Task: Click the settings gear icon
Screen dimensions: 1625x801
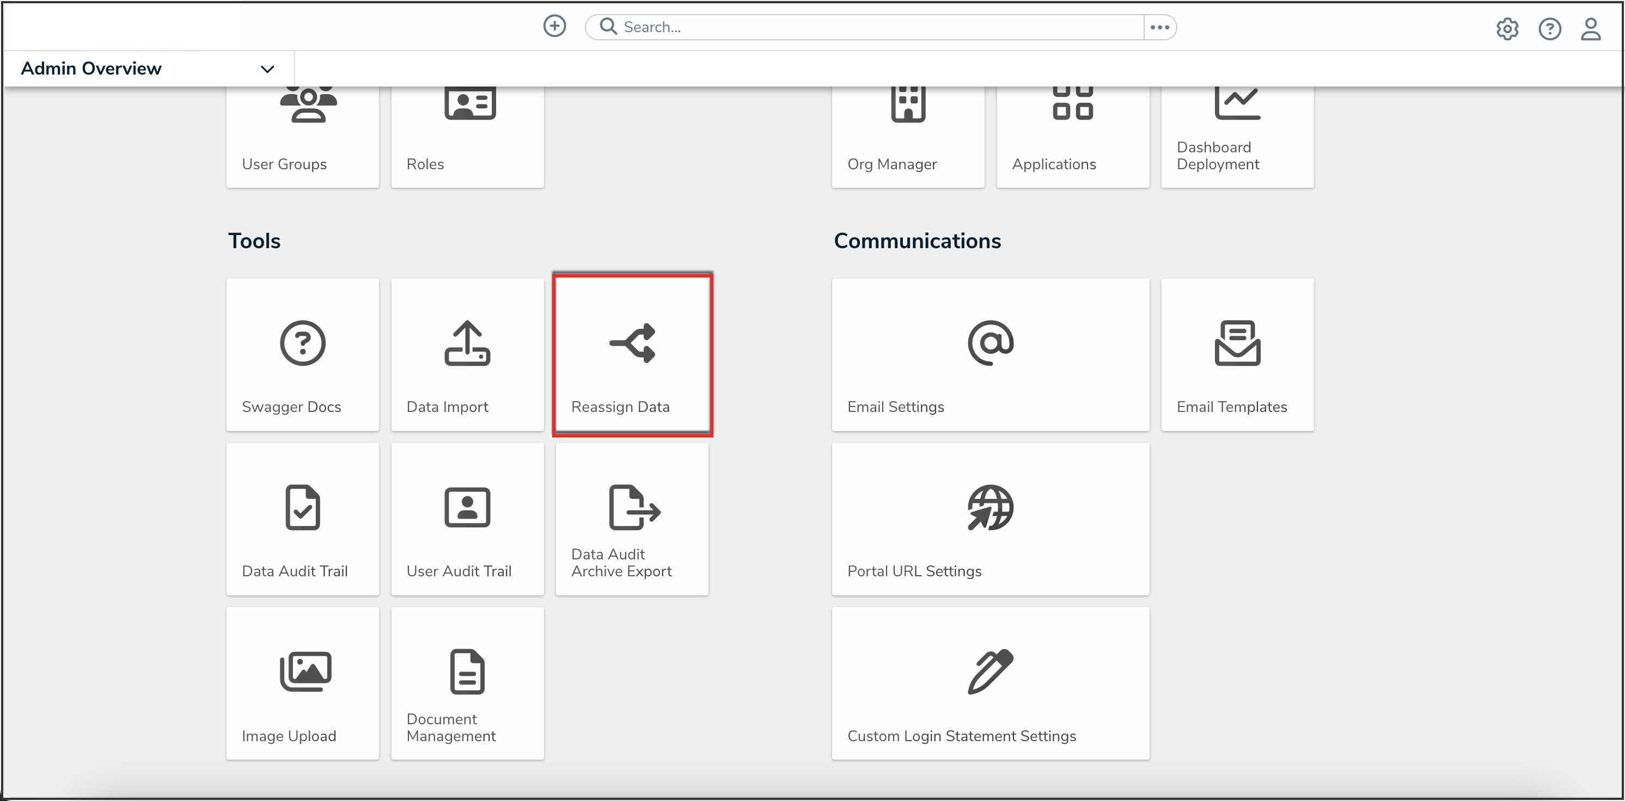Action: (1507, 29)
